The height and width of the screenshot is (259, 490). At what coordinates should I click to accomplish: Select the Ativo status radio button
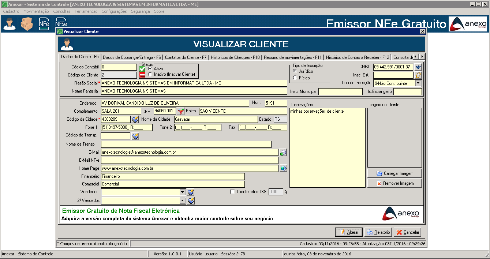pos(150,69)
